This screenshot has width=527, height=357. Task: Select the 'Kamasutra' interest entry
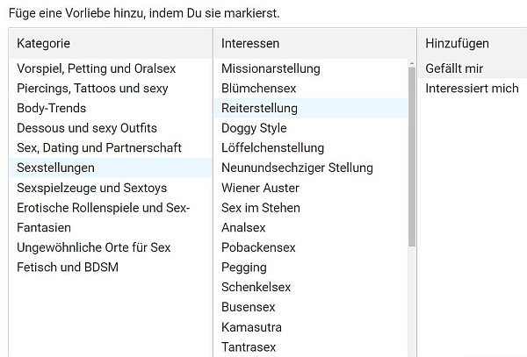point(249,327)
